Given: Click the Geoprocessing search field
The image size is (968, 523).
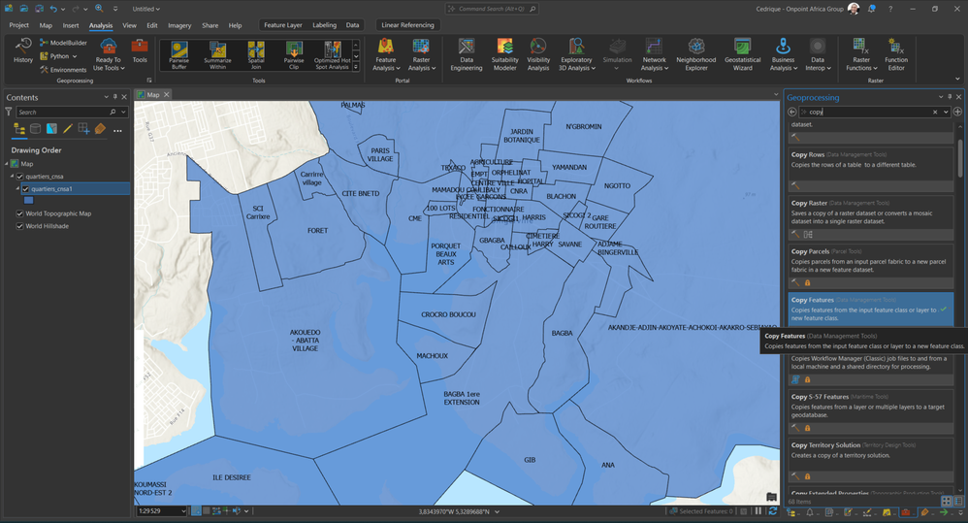Looking at the screenshot, I should coord(868,112).
